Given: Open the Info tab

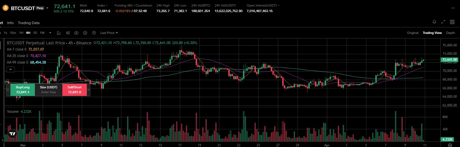Looking at the screenshot, I should (10, 23).
